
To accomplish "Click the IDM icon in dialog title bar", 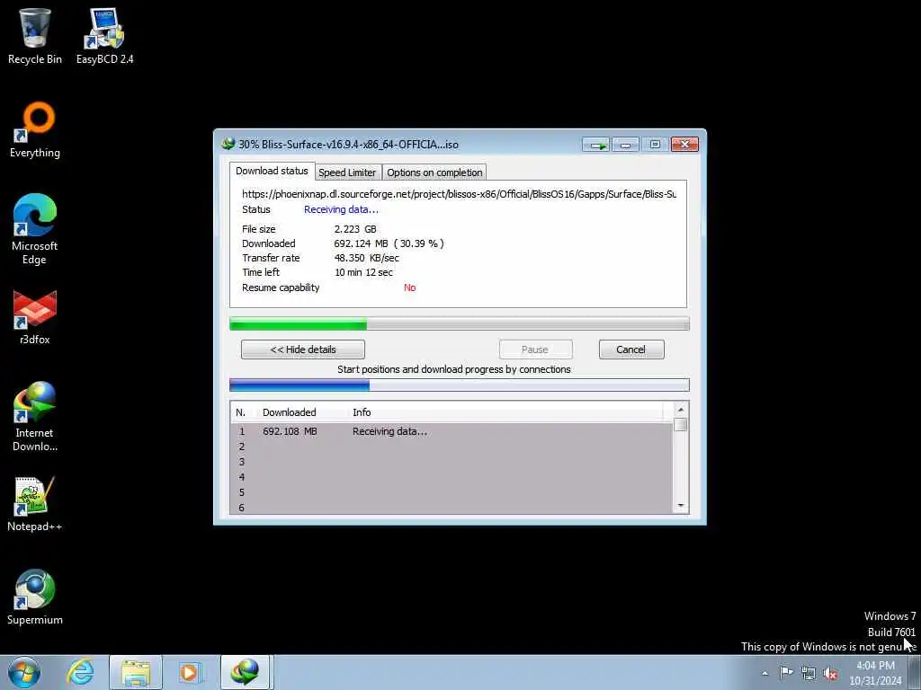I will [x=228, y=144].
